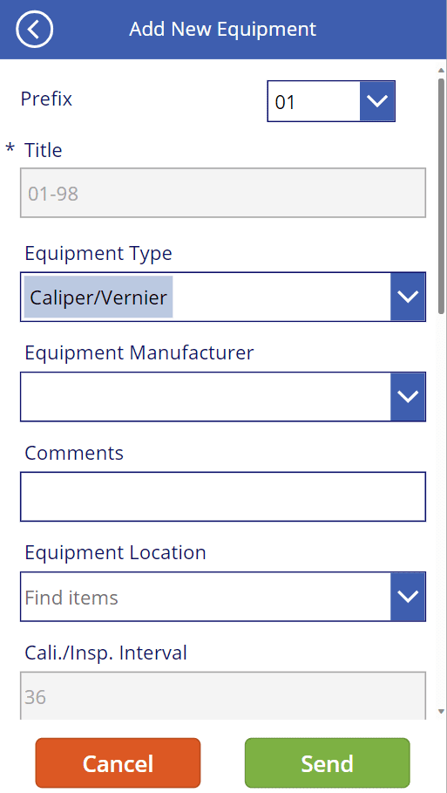Select the Caliper/Vernier highlighted value
The image size is (447, 793).
coord(98,297)
